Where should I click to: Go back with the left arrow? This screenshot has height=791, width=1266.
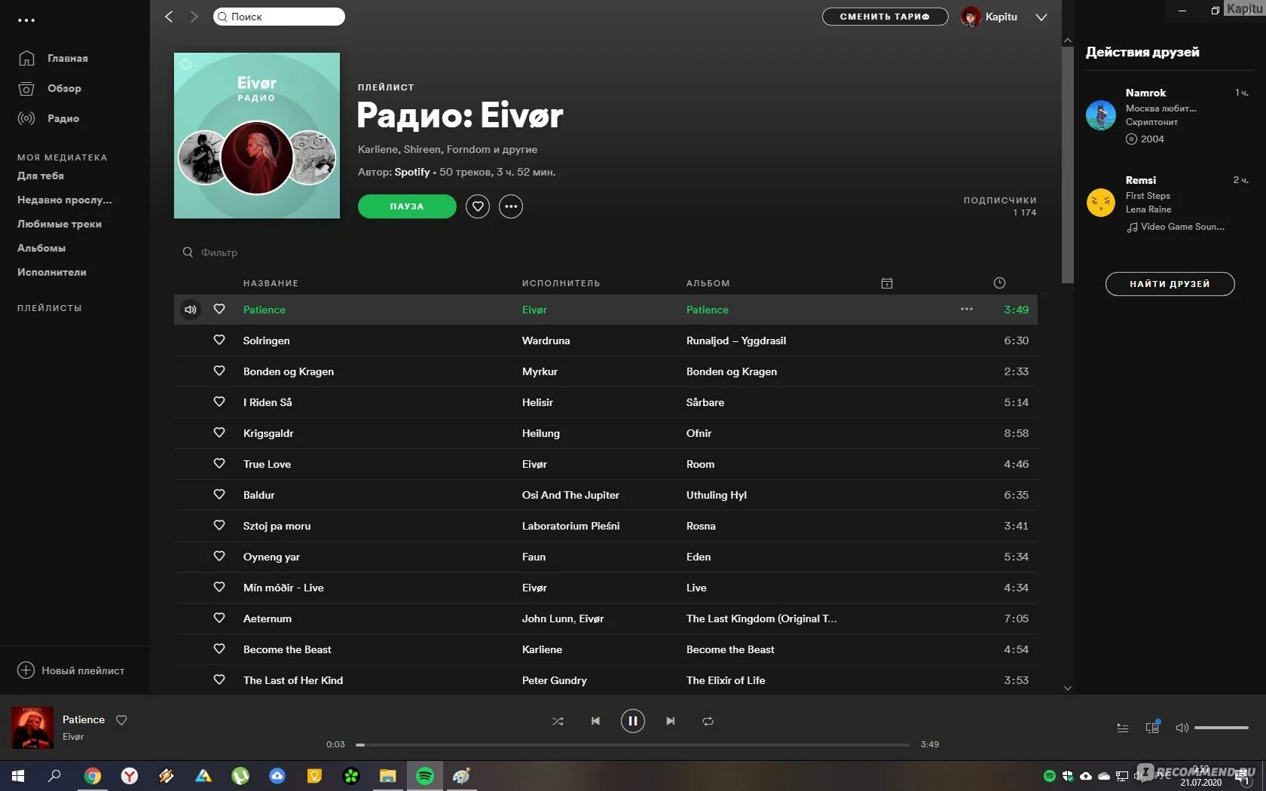click(169, 17)
